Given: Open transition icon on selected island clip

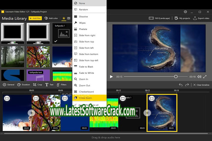Looking at the screenshot, I should pyautogui.click(x=152, y=98).
